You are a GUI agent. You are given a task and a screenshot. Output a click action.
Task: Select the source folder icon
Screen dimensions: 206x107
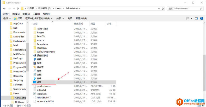click(35, 40)
